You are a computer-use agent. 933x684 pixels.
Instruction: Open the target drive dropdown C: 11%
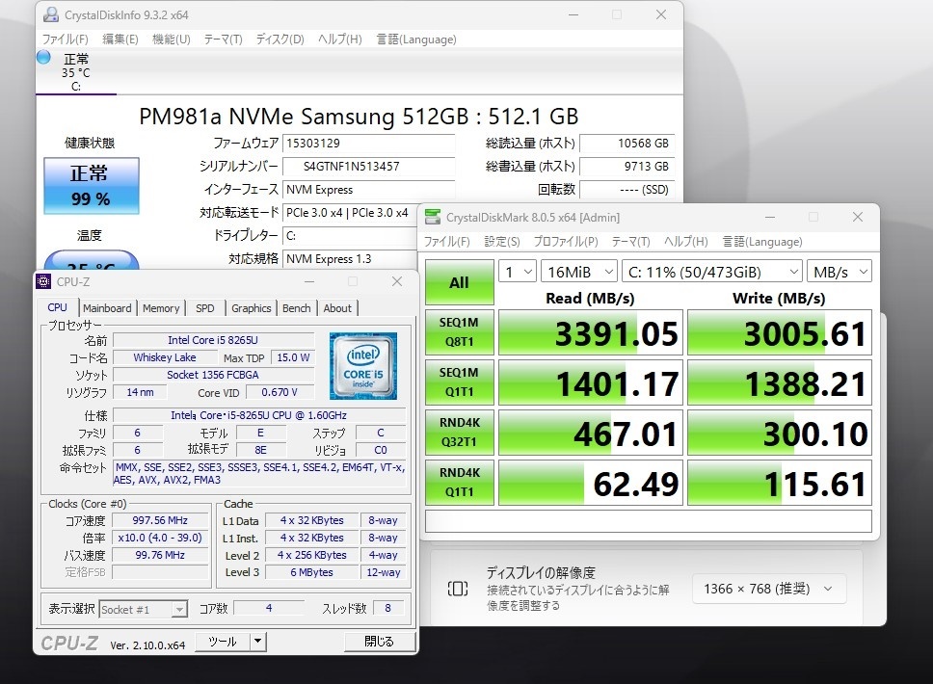[x=712, y=272]
